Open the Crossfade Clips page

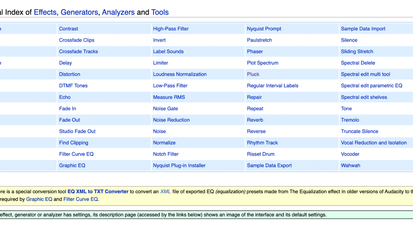[x=77, y=40]
